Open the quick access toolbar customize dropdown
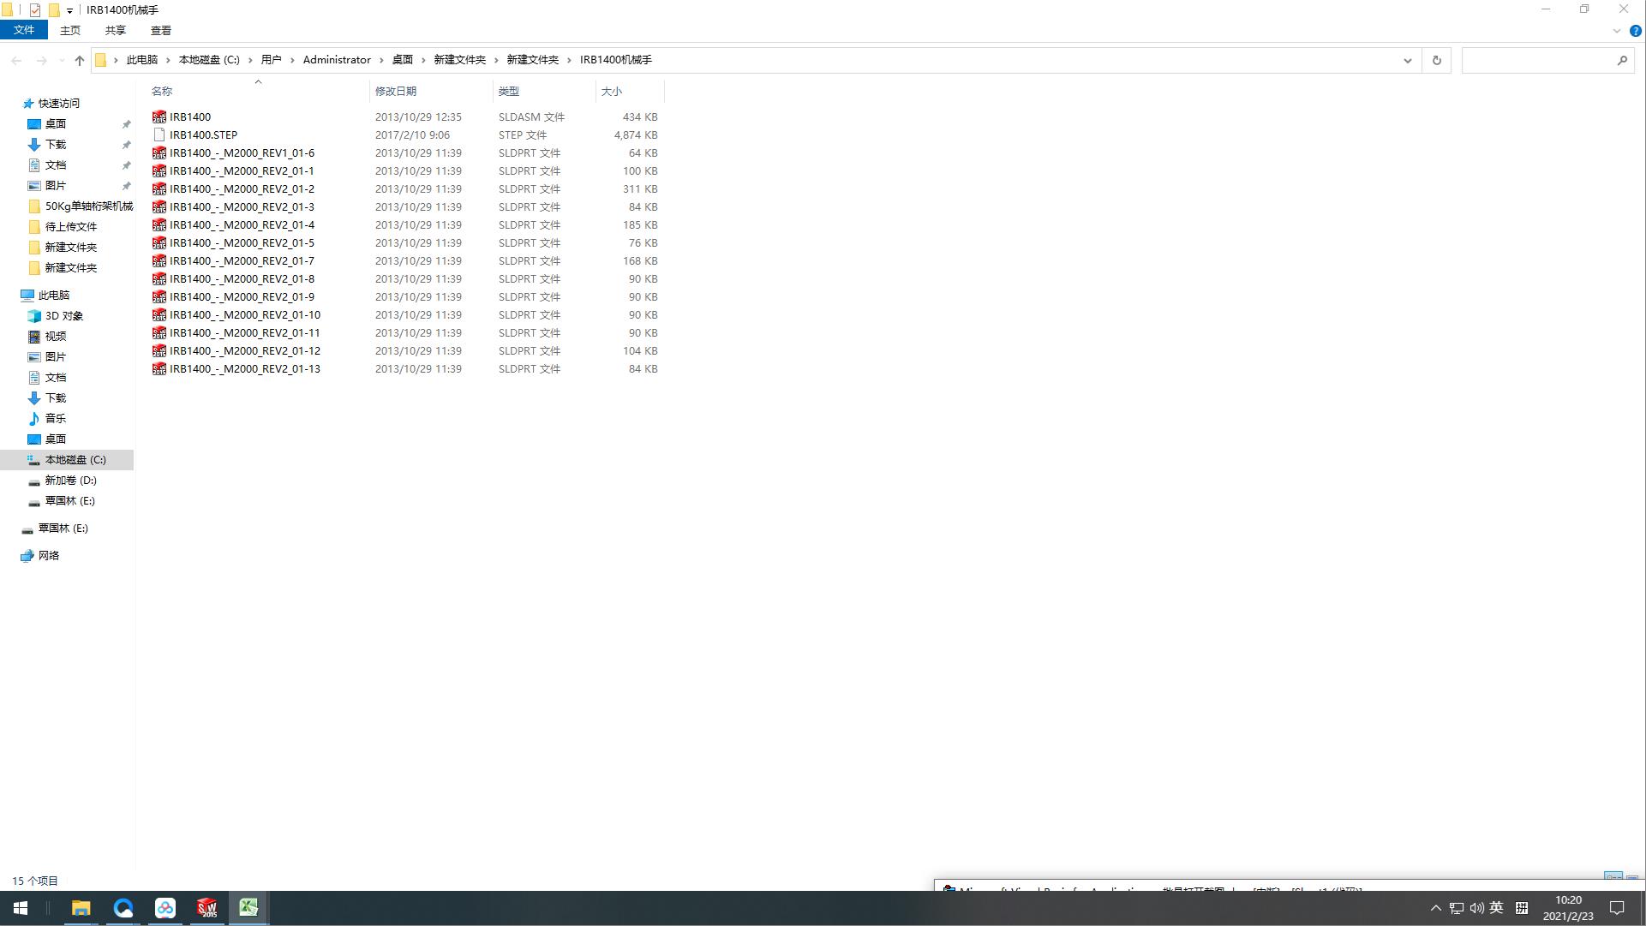The height and width of the screenshot is (926, 1646). pyautogui.click(x=69, y=10)
